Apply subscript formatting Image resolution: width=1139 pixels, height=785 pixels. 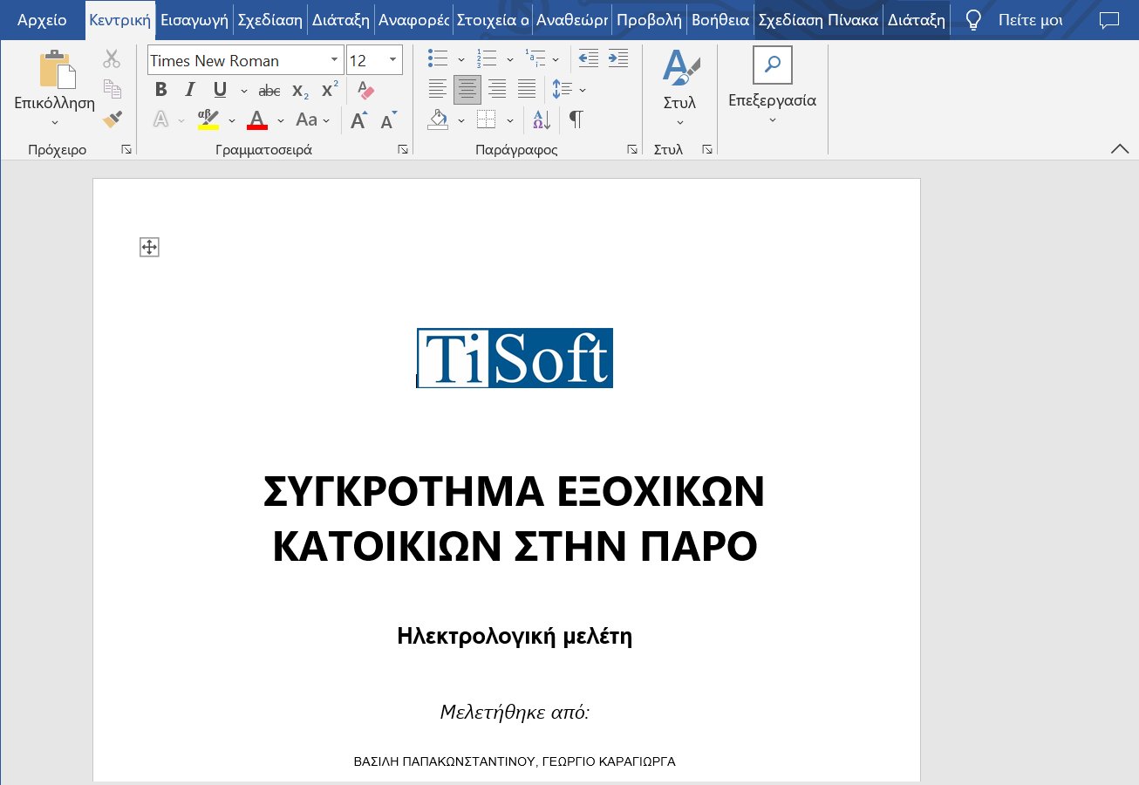point(300,90)
